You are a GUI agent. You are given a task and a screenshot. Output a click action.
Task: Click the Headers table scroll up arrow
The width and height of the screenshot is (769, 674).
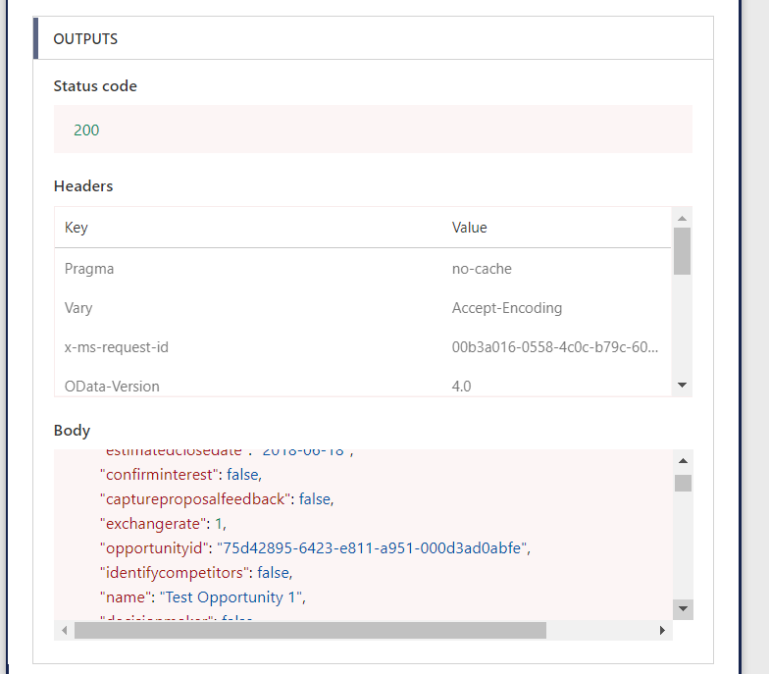point(683,217)
